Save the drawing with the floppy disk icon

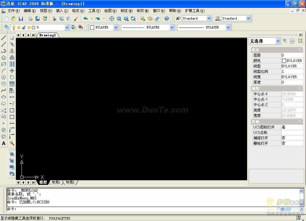tap(21, 19)
